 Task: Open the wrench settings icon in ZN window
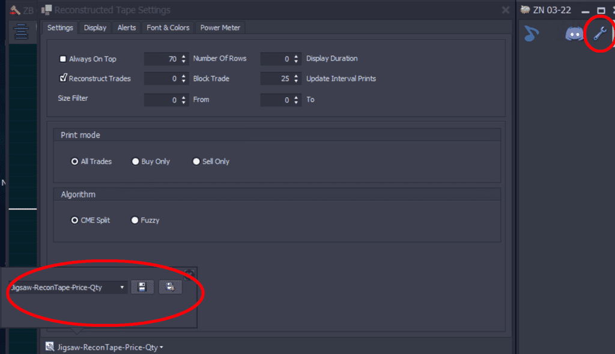600,34
